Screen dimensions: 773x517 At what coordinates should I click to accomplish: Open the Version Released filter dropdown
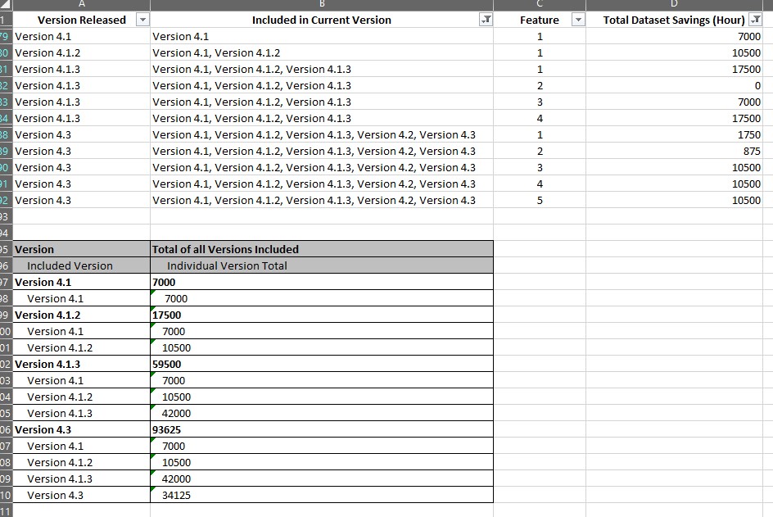pyautogui.click(x=142, y=20)
